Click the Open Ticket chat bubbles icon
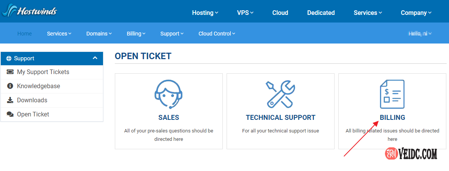449x171 pixels. point(10,115)
